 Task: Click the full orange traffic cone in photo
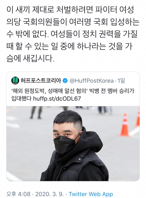coord(125,125)
